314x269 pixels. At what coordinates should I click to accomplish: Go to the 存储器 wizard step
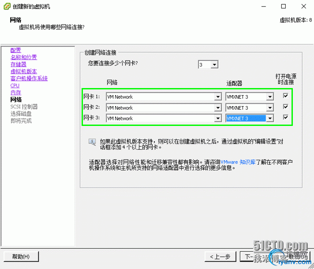(19, 64)
